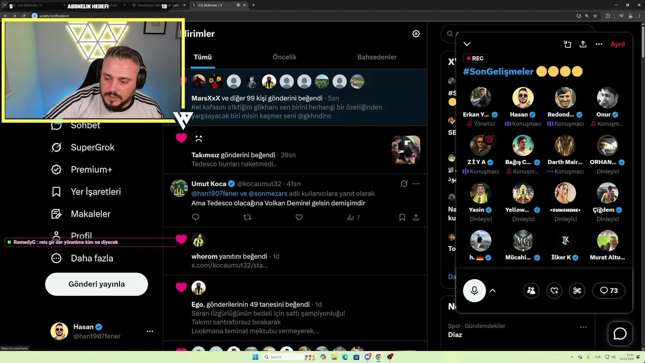Open Ego liked 49 posts notification

[250, 305]
